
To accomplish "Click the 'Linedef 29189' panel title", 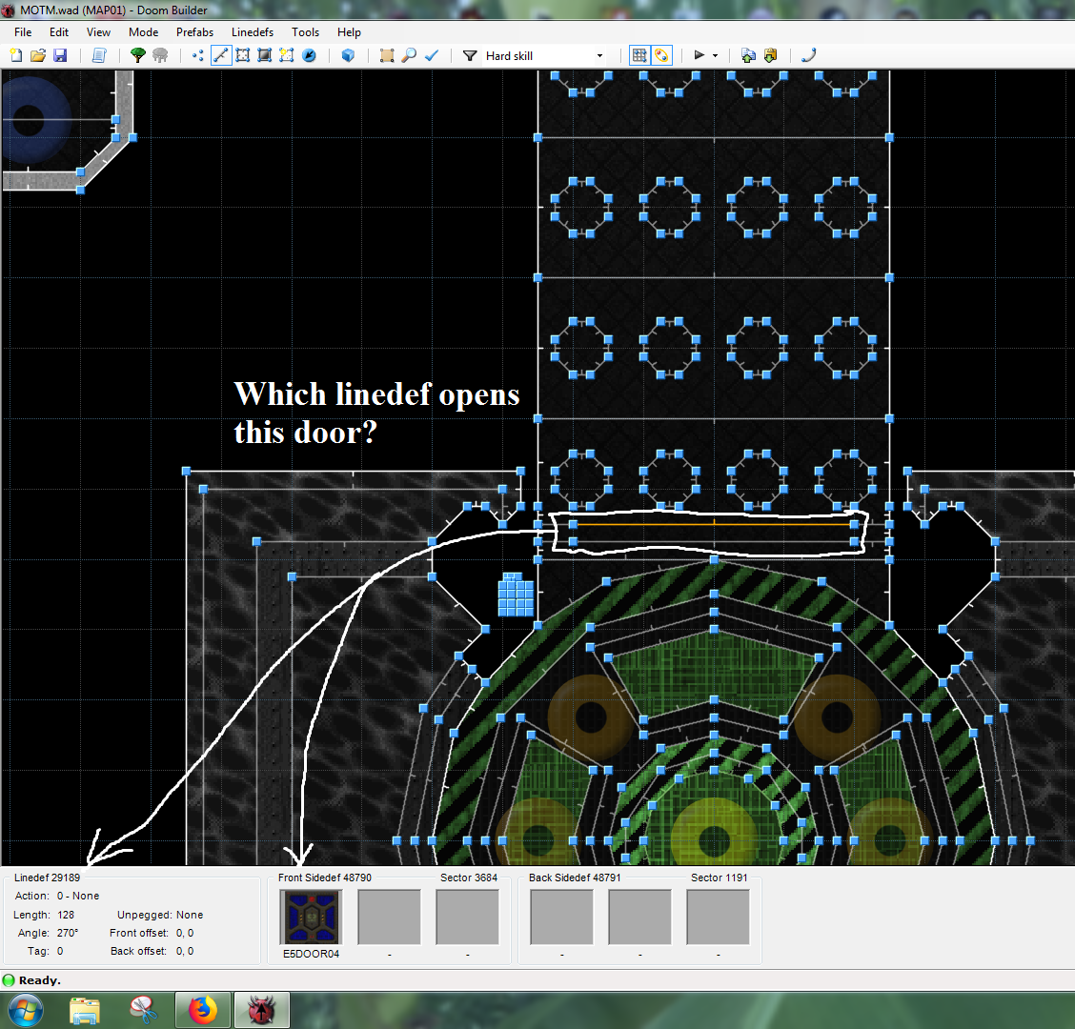I will [48, 878].
